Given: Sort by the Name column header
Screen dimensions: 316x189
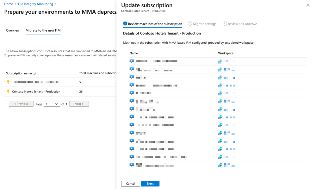Looking at the screenshot, I should pos(133,53).
